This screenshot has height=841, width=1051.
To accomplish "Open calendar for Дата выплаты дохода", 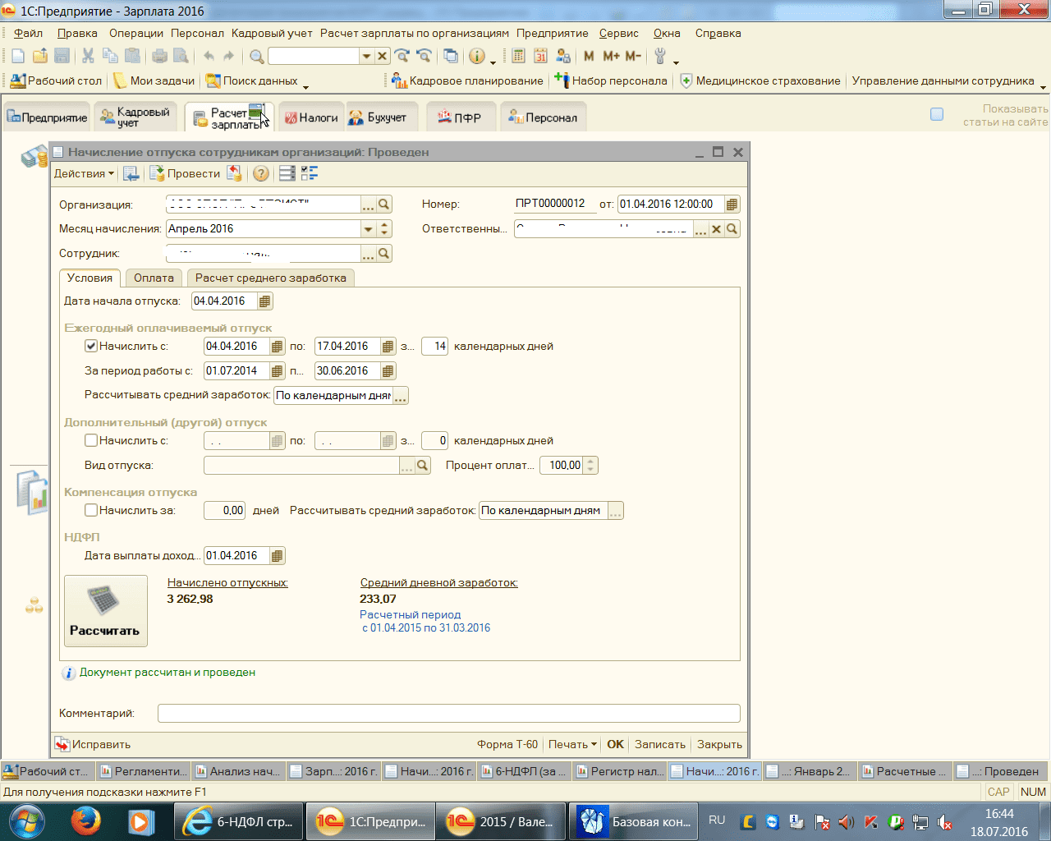I will 278,556.
